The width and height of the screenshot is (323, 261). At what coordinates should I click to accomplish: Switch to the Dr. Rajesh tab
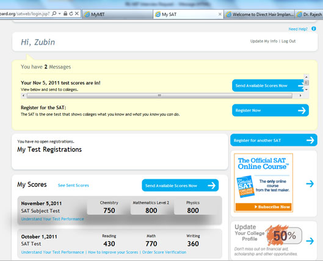tap(309, 14)
